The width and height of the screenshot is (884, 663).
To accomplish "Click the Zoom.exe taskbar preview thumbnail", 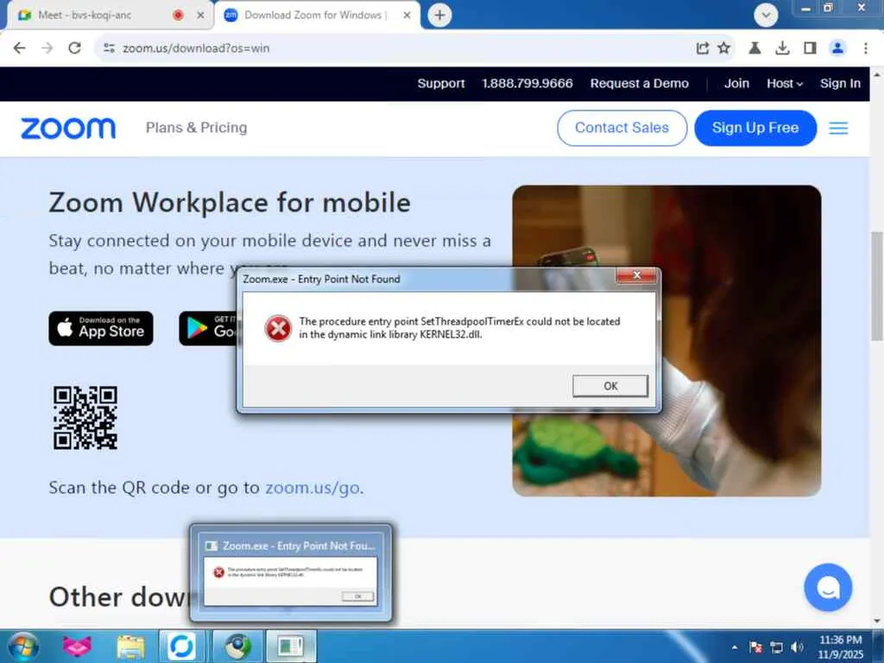I will 291,573.
